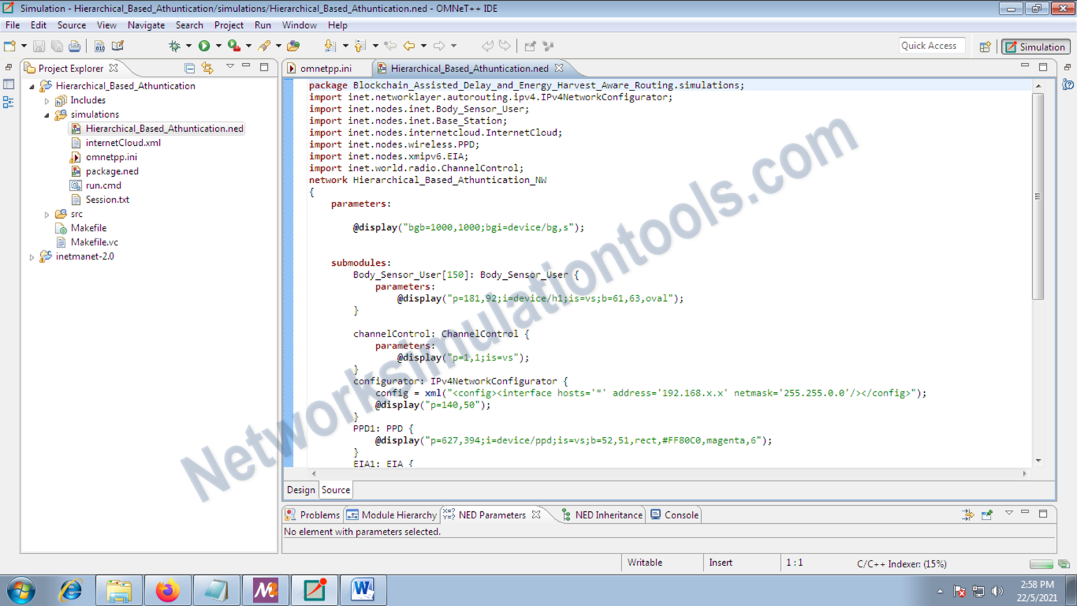This screenshot has height=606, width=1077.
Task: Open Microsoft Word from the taskbar
Action: point(363,589)
